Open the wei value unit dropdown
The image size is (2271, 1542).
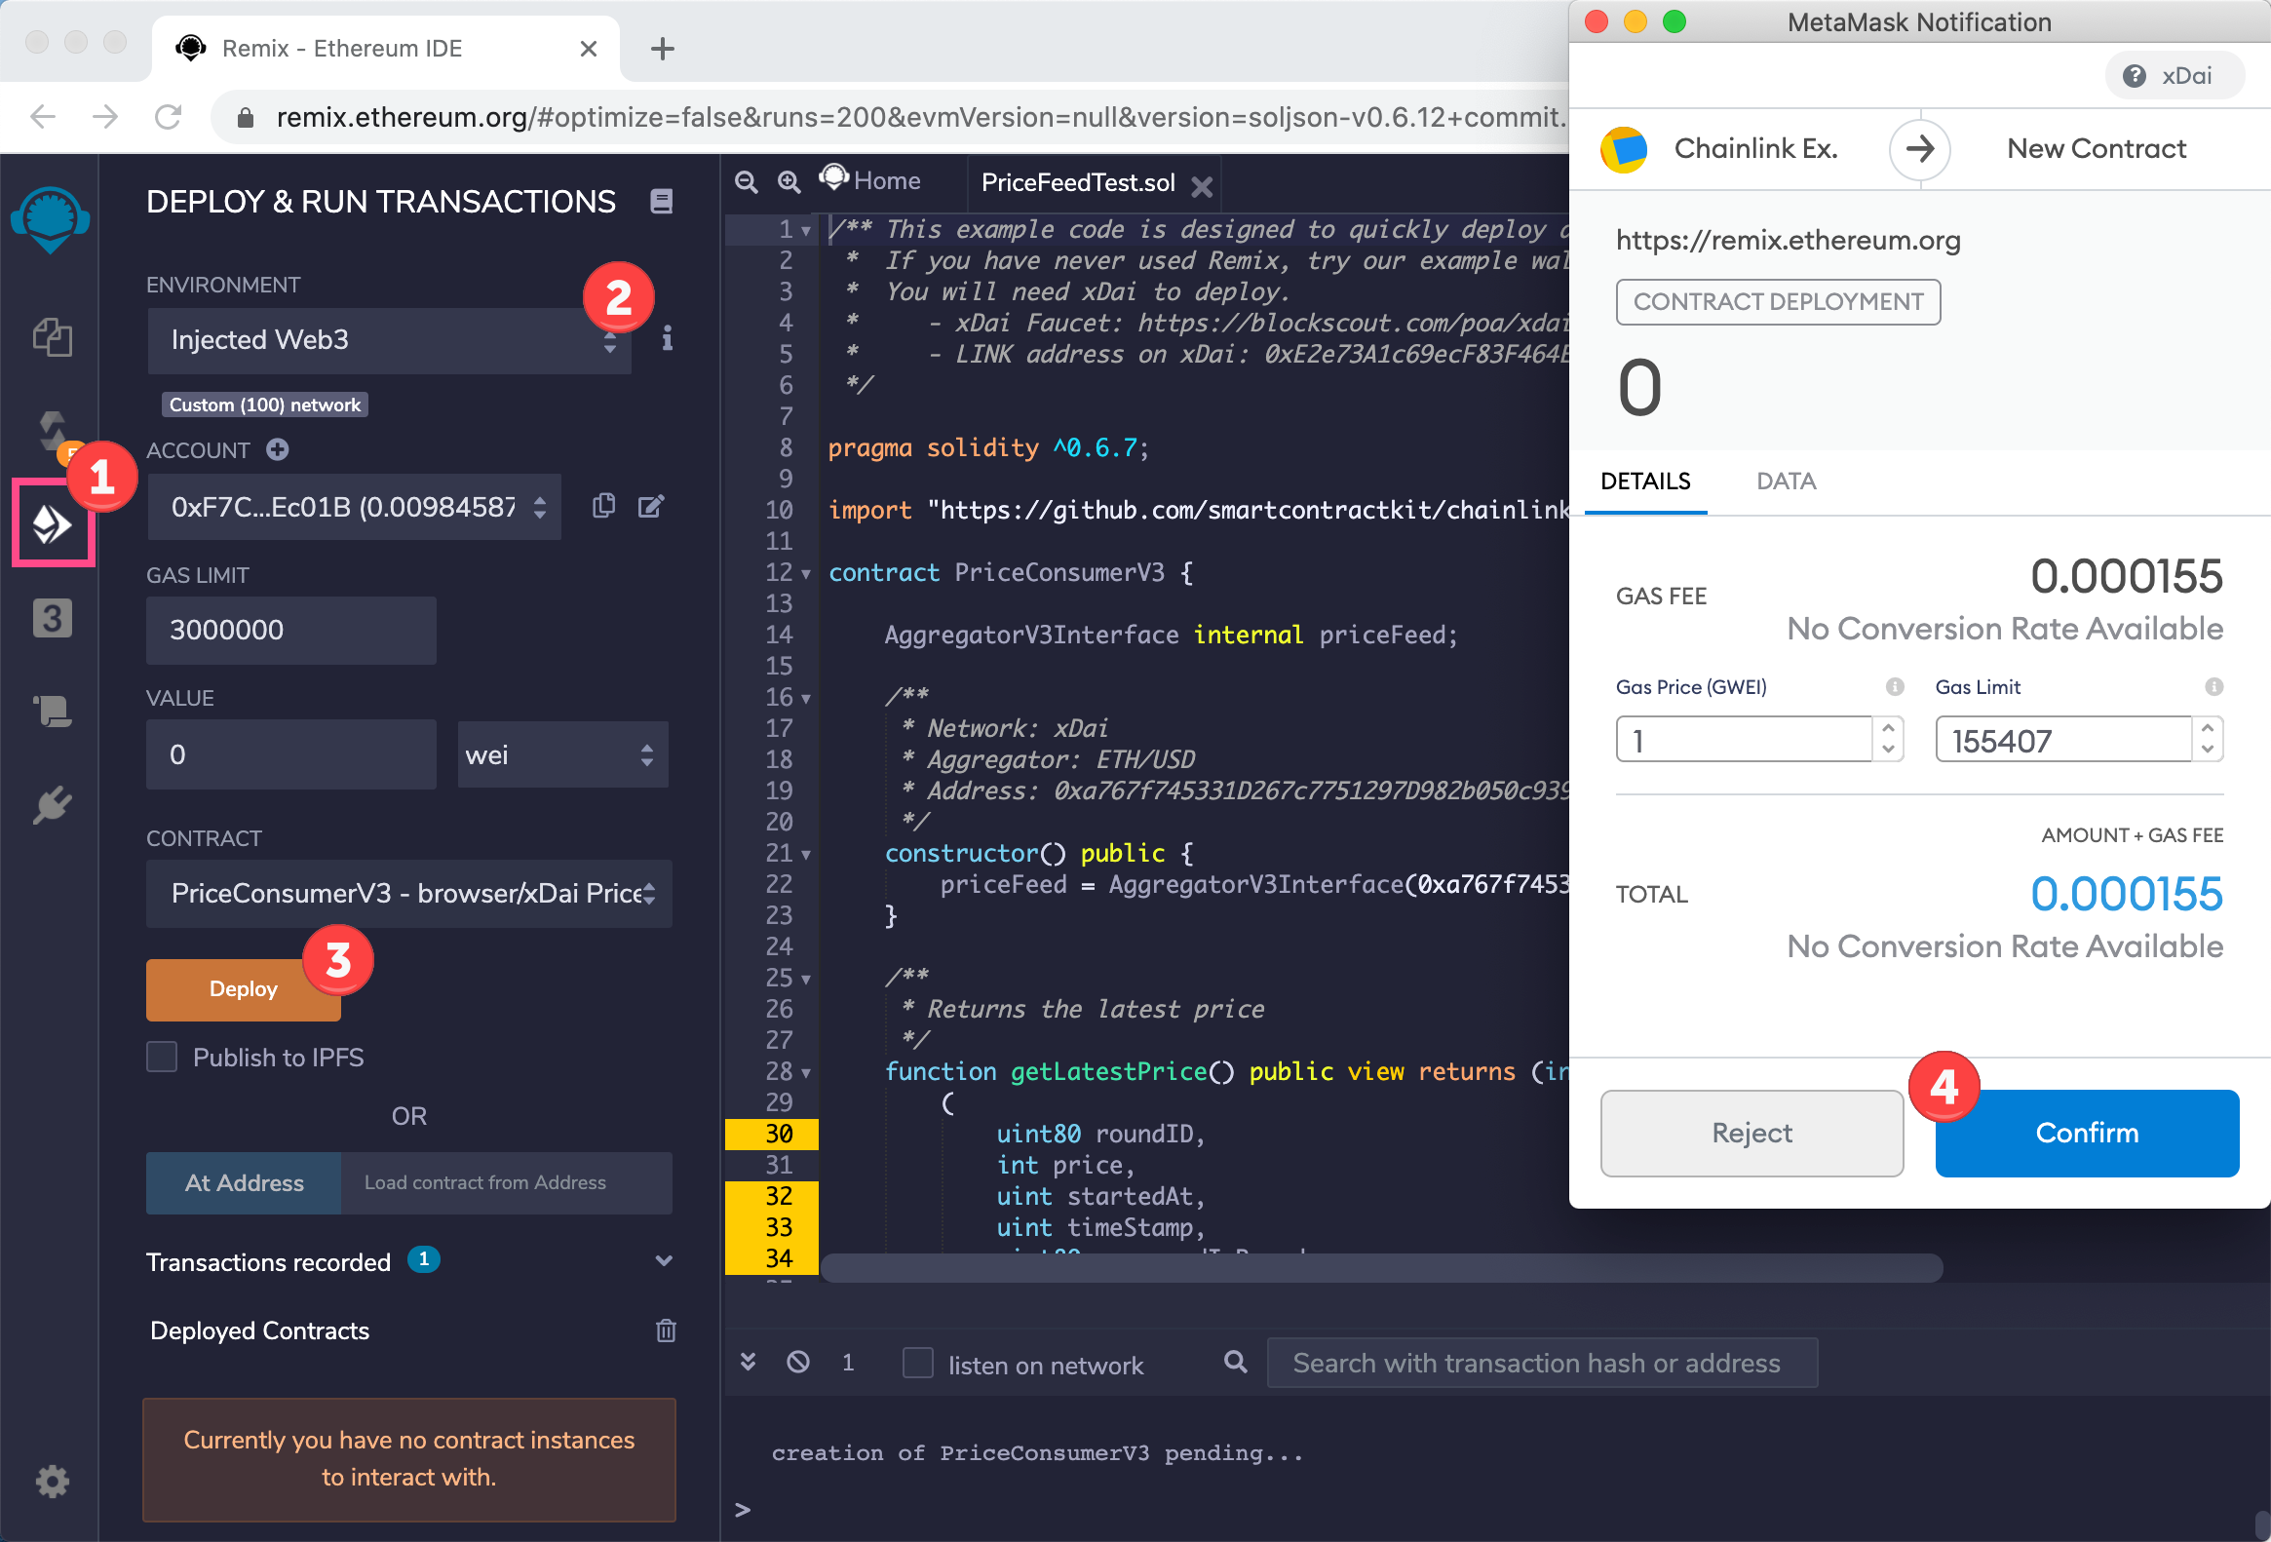point(561,754)
